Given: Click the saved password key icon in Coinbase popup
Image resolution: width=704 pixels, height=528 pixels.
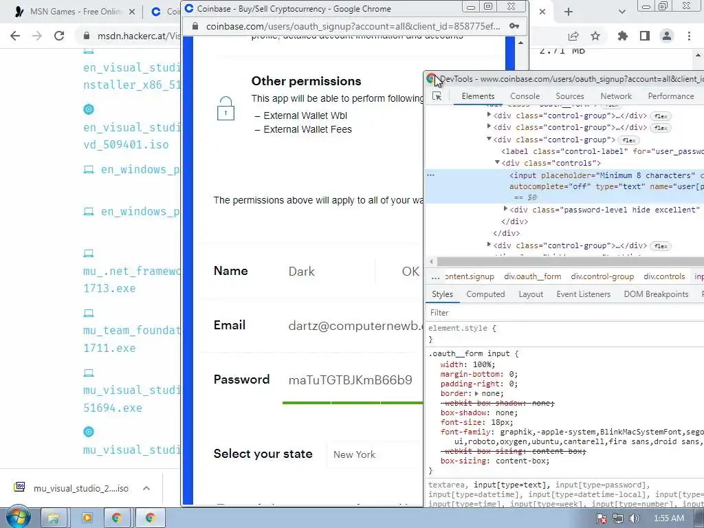Looking at the screenshot, I should (514, 27).
